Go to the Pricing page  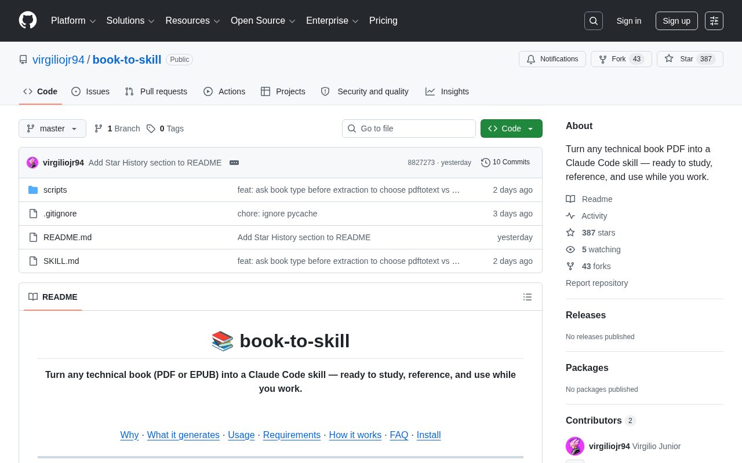click(383, 21)
